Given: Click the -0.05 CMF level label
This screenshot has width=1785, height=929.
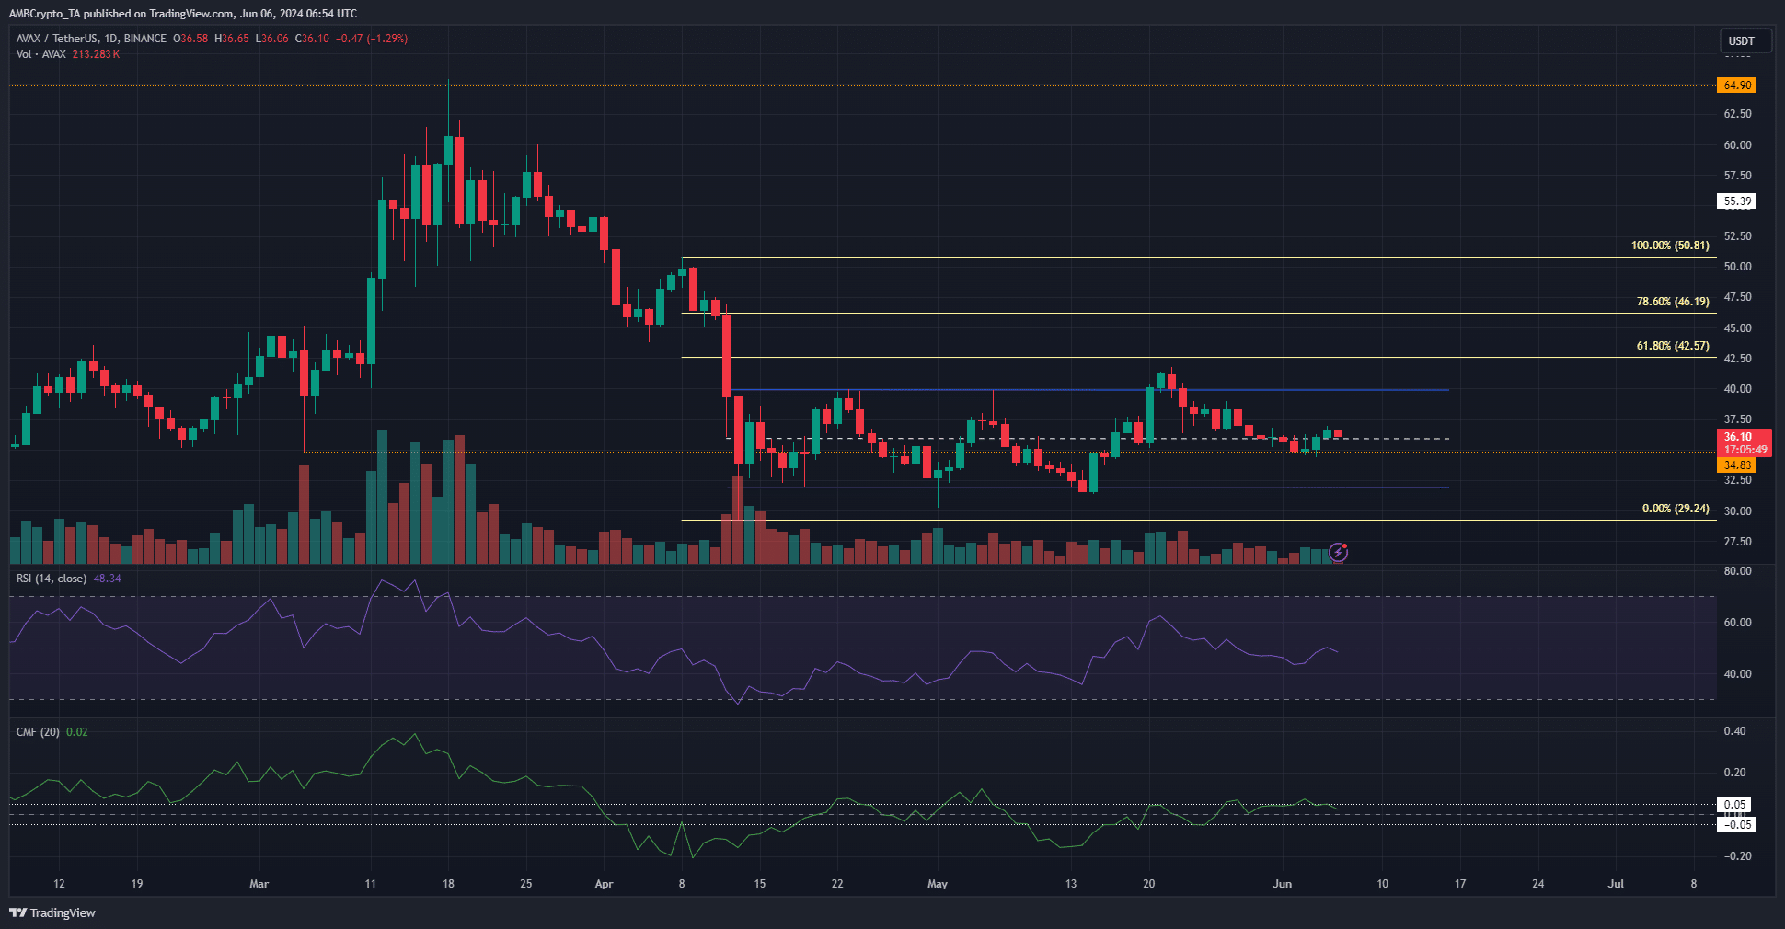Looking at the screenshot, I should [1736, 825].
